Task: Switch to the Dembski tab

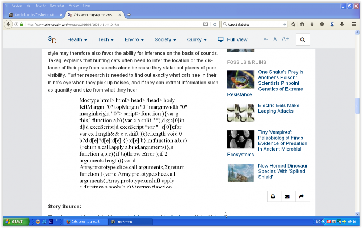Action: pyautogui.click(x=35, y=15)
